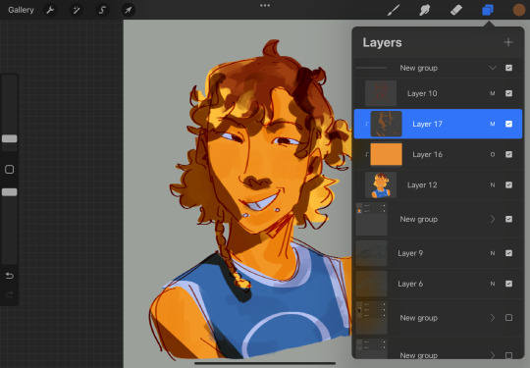Viewport: 530px width, 368px height.
Task: Add a new layer with plus icon
Action: pos(508,42)
